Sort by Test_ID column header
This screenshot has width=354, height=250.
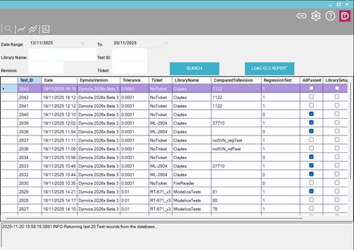point(30,80)
